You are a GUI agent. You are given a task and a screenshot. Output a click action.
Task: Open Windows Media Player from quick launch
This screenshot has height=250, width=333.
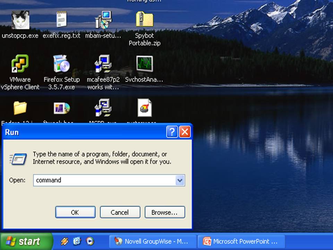tap(90, 241)
